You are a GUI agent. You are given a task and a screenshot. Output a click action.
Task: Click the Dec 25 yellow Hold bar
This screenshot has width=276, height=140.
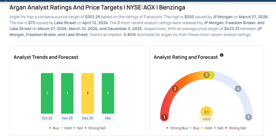coord(88,93)
